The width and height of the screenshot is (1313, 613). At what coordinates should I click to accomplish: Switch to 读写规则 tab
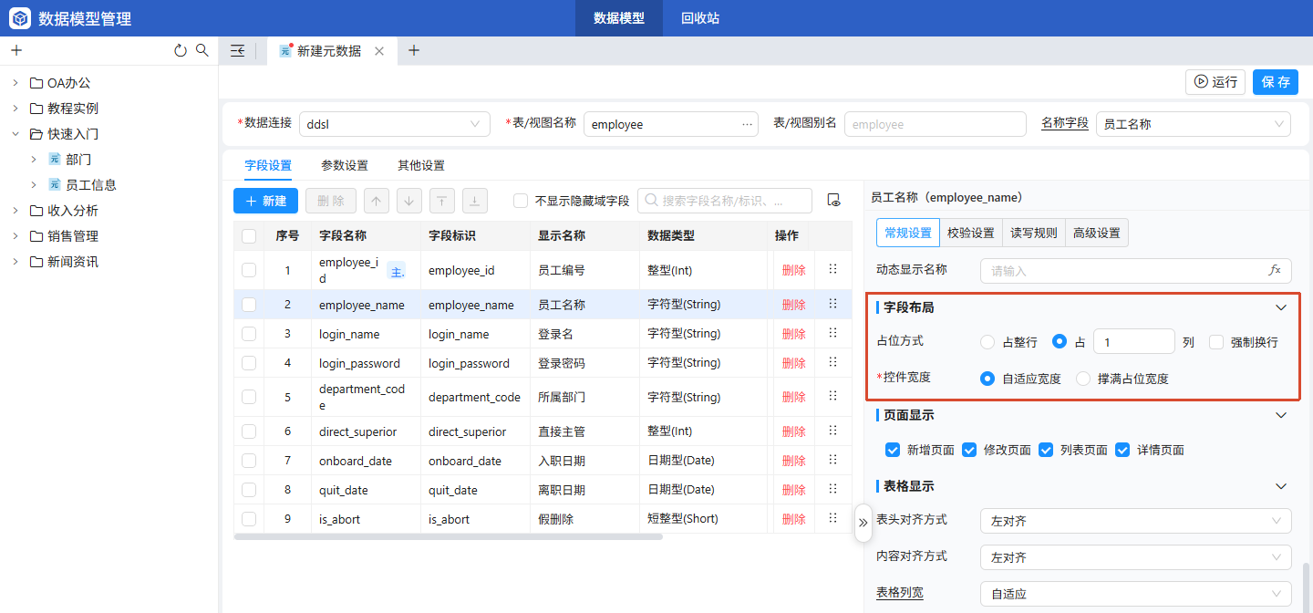[1034, 233]
